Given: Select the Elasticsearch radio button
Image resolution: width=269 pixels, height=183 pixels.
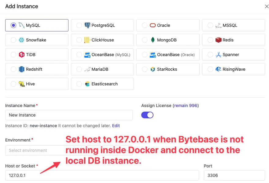Looking at the screenshot, I should [79, 84].
